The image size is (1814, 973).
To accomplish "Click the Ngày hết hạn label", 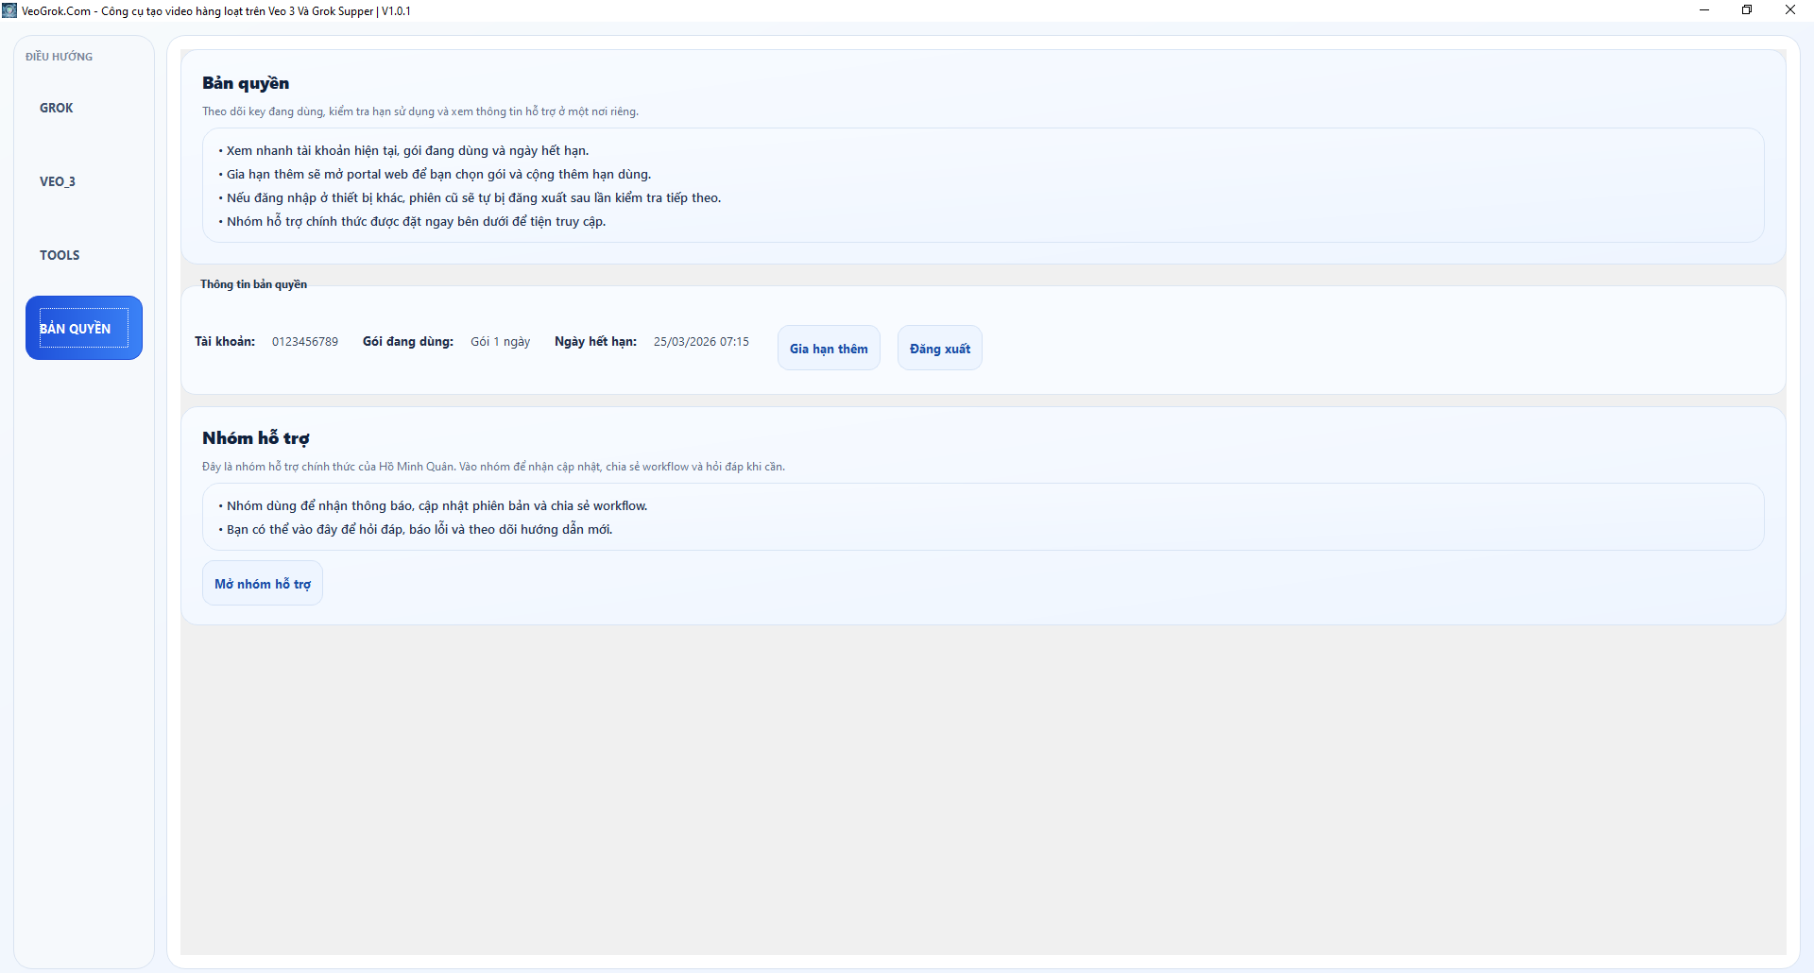I will point(595,342).
